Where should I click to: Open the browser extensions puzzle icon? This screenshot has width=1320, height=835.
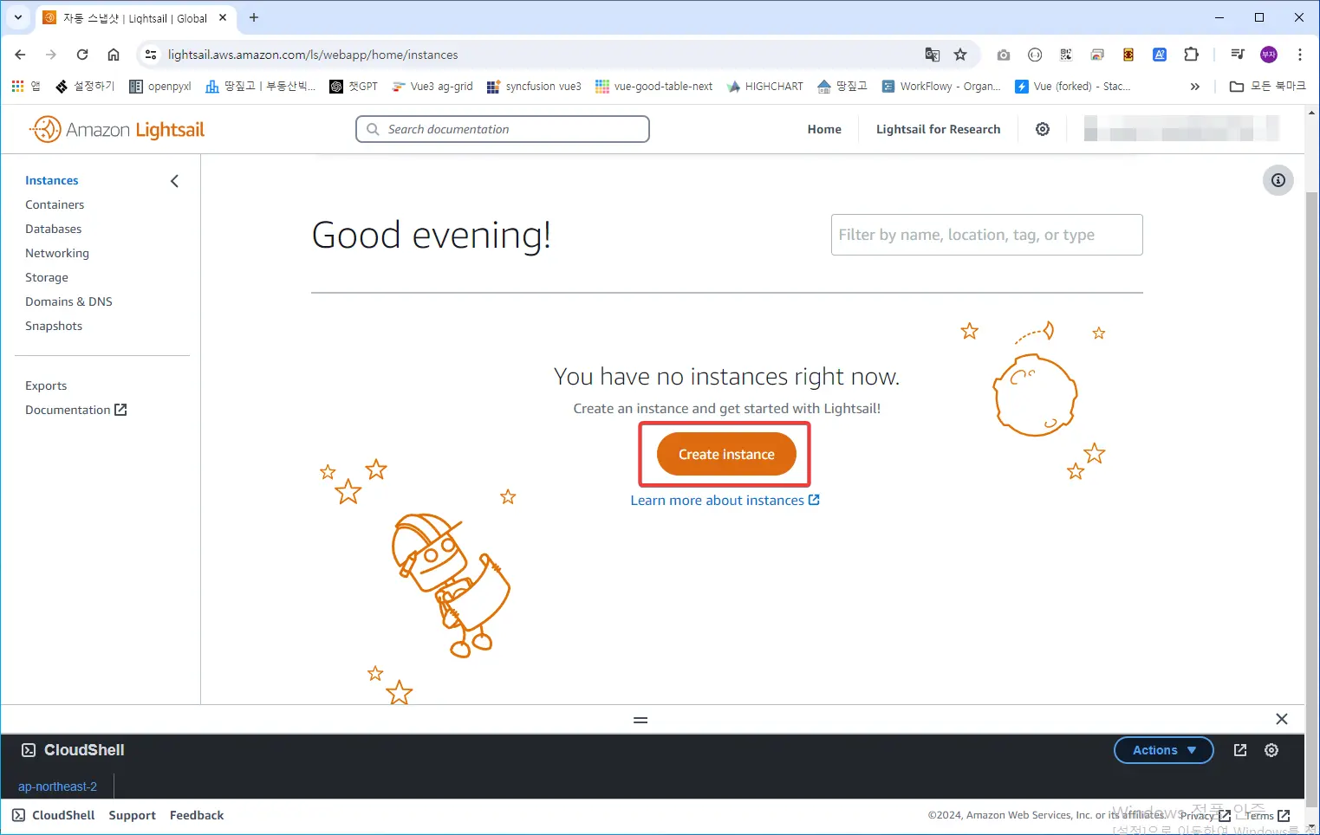[x=1191, y=54]
